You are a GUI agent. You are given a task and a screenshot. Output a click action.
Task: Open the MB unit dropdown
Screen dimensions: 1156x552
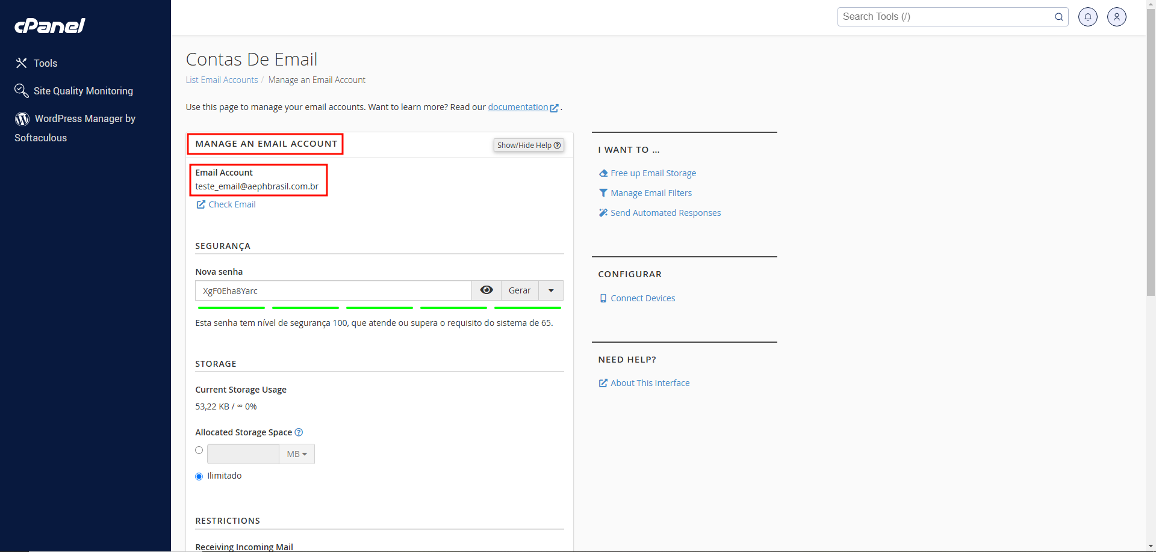tap(297, 454)
